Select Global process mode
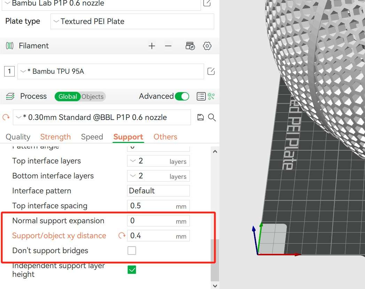 [x=68, y=97]
